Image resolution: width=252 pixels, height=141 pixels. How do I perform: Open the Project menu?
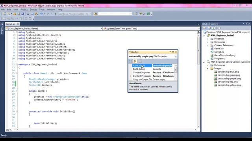coord(24,9)
